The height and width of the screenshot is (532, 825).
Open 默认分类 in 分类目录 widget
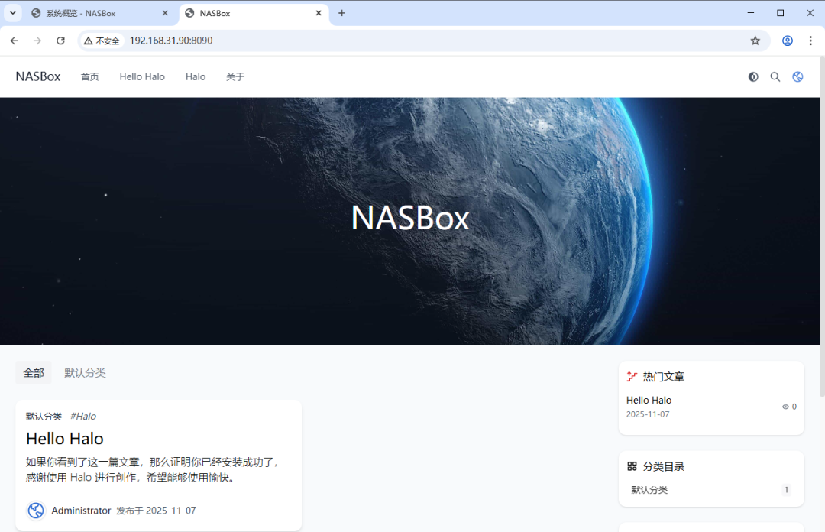pos(649,490)
